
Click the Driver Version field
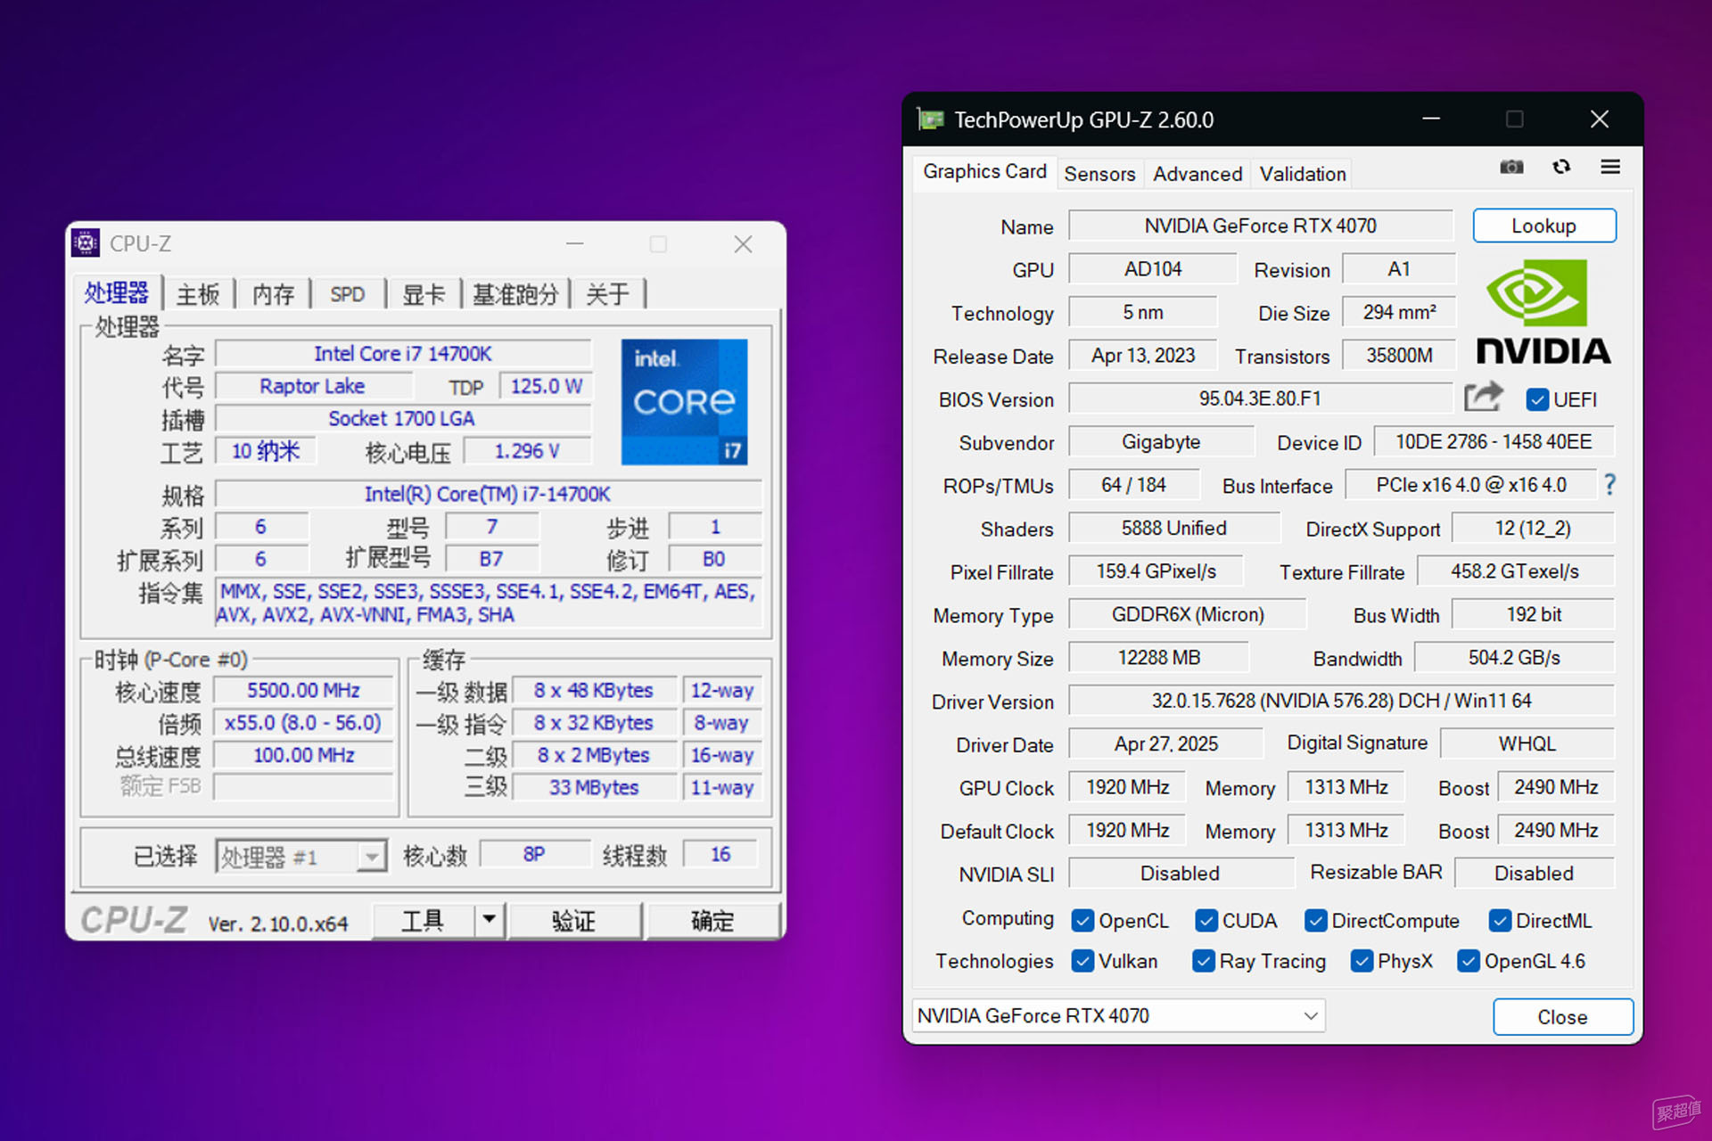click(1341, 701)
